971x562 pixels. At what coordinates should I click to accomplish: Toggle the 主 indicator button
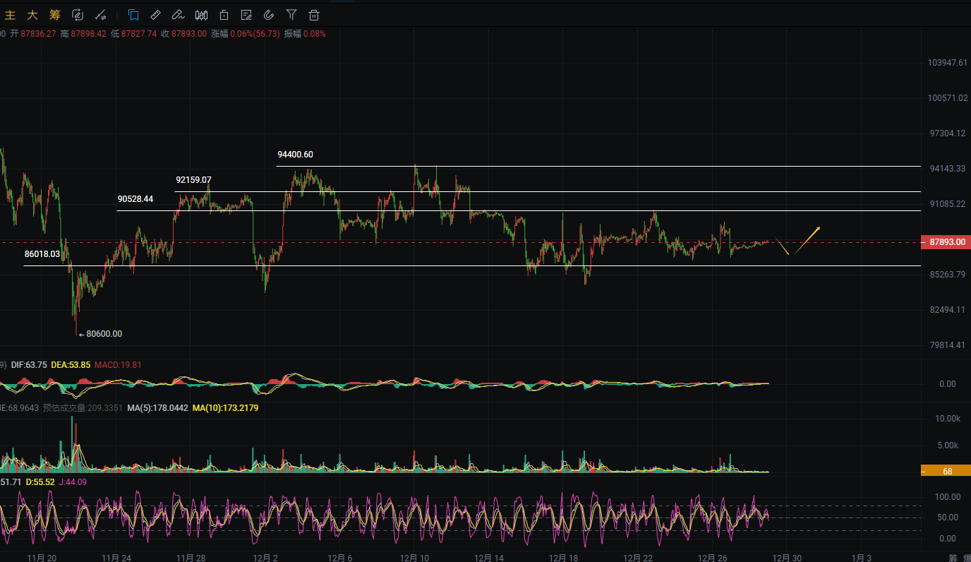(x=10, y=15)
